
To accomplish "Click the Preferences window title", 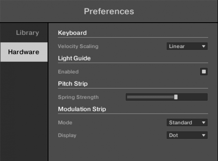I will (109, 11).
